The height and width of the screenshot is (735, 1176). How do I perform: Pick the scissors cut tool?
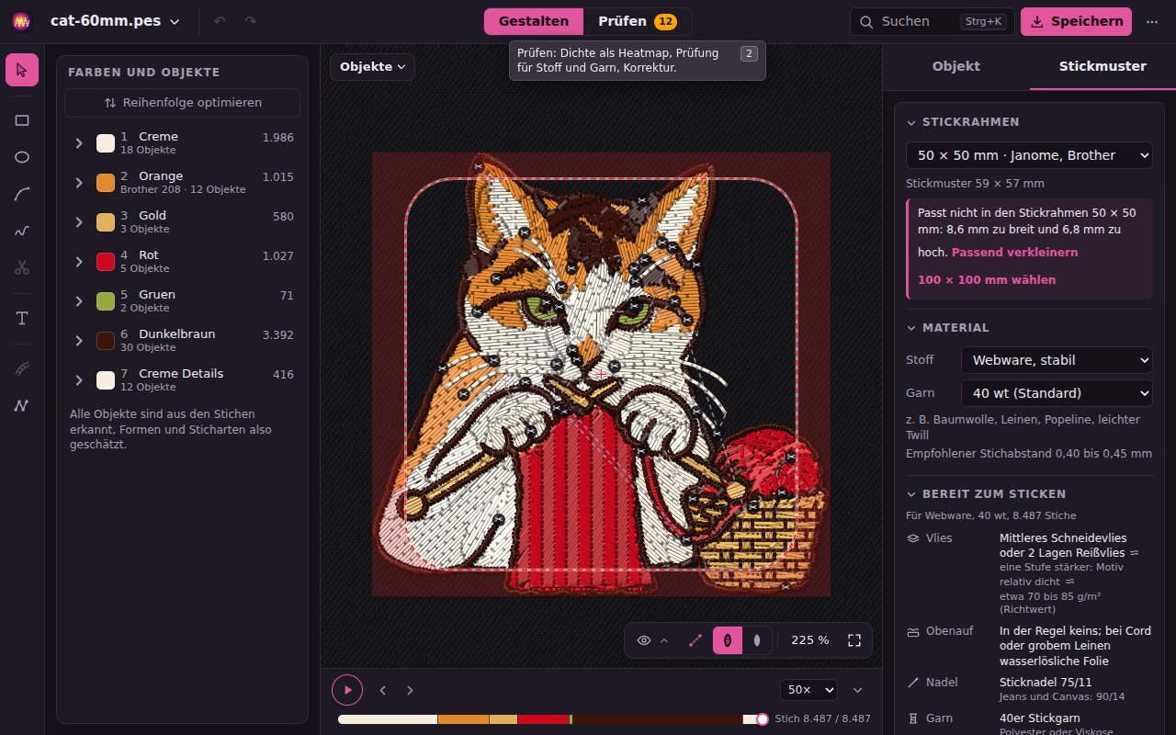22,267
